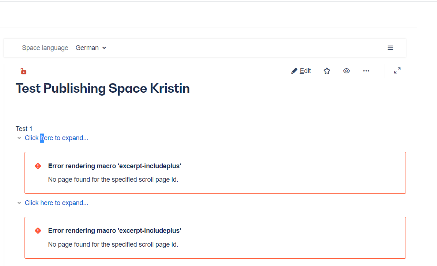This screenshot has width=437, height=266.
Task: Click the first 'Click here to expand...' link
Action: click(x=57, y=138)
